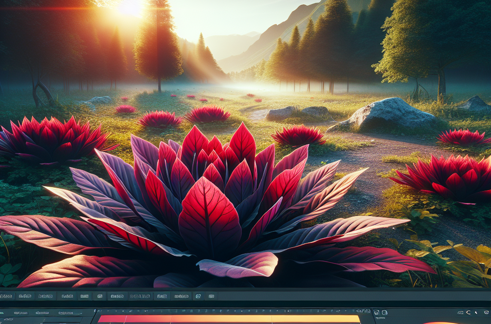Image resolution: width=491 pixels, height=324 pixels.
Task: Open the first tab label above the lower left panel
Action: pos(21,312)
